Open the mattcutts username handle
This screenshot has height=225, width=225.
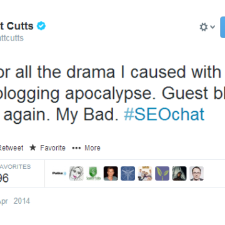click(12, 38)
